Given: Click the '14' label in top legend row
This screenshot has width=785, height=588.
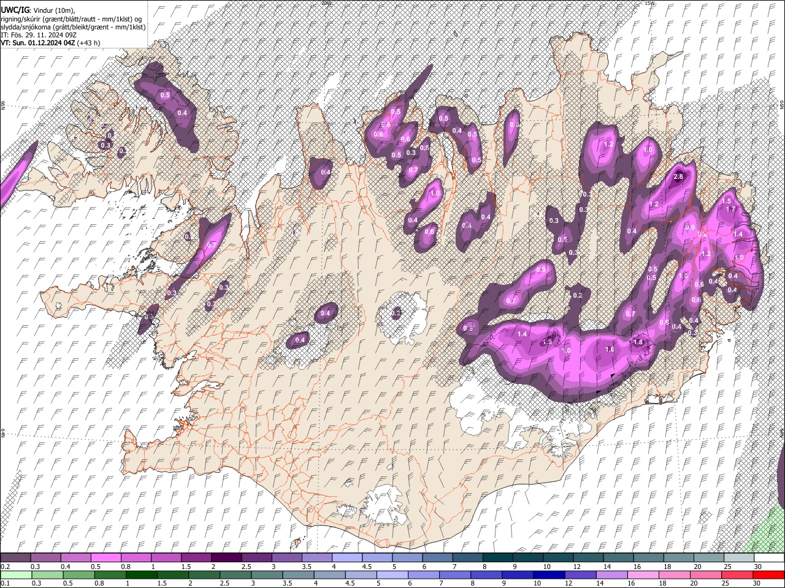Looking at the screenshot, I should click(607, 567).
